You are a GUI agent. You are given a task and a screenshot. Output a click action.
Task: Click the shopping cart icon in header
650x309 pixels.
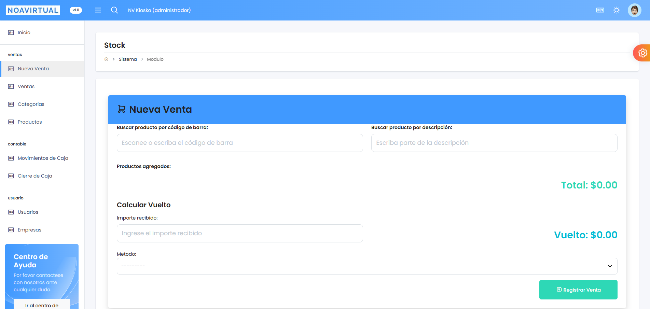pyautogui.click(x=121, y=109)
